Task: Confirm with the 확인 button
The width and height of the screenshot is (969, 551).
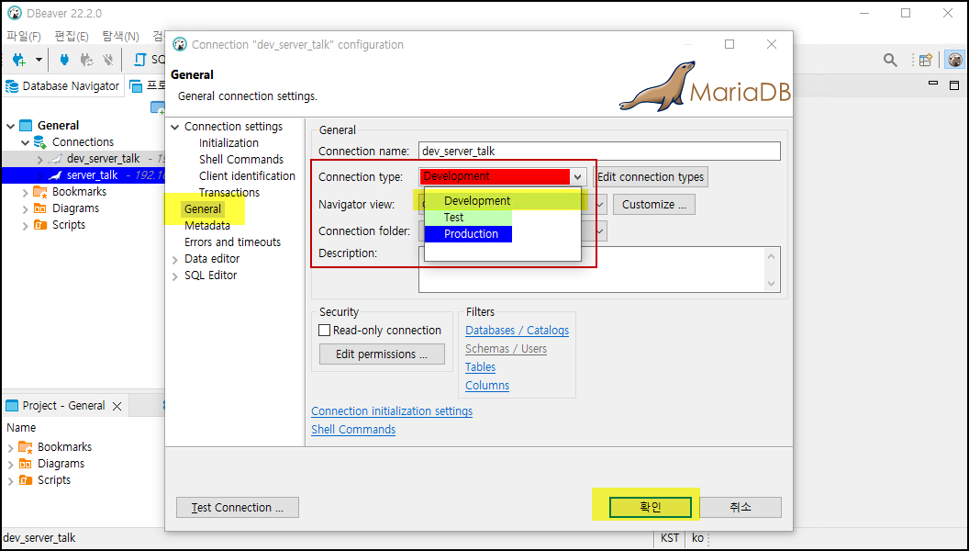Action: coord(650,507)
